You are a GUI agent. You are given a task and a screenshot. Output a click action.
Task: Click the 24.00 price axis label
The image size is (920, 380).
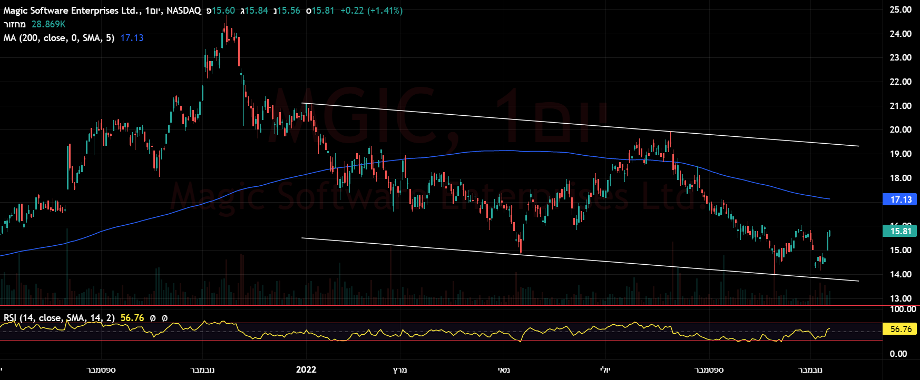tap(901, 34)
